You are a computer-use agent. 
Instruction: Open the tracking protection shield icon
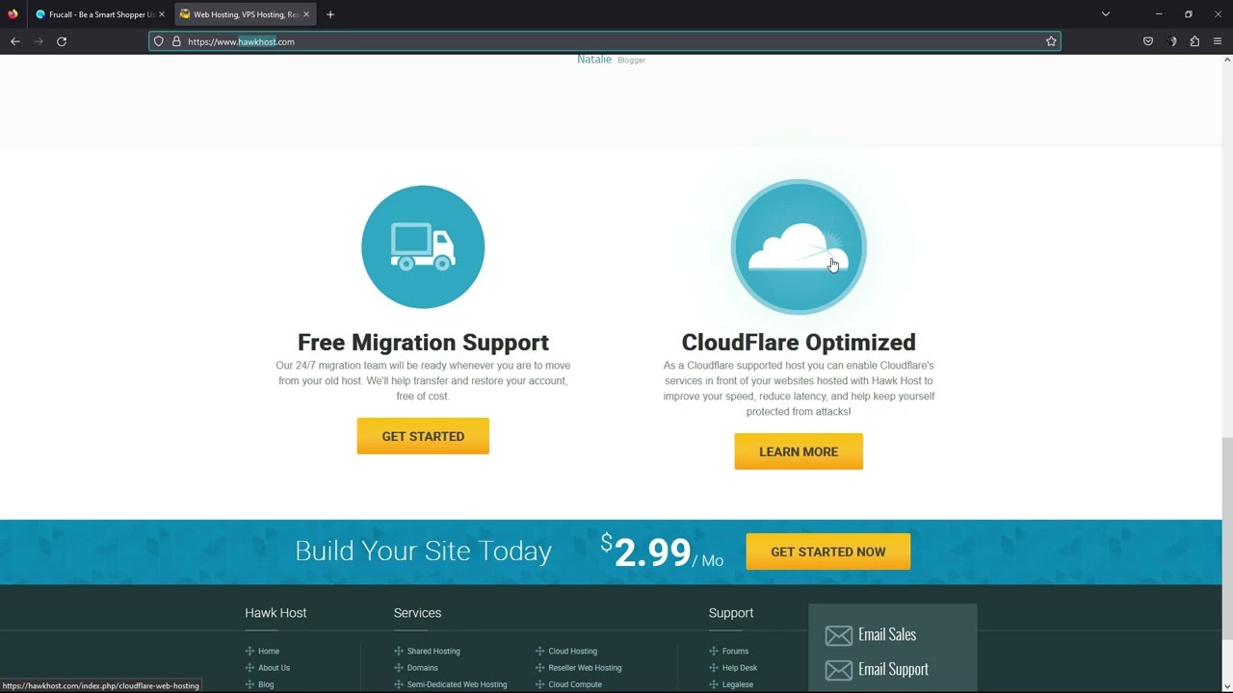(159, 41)
